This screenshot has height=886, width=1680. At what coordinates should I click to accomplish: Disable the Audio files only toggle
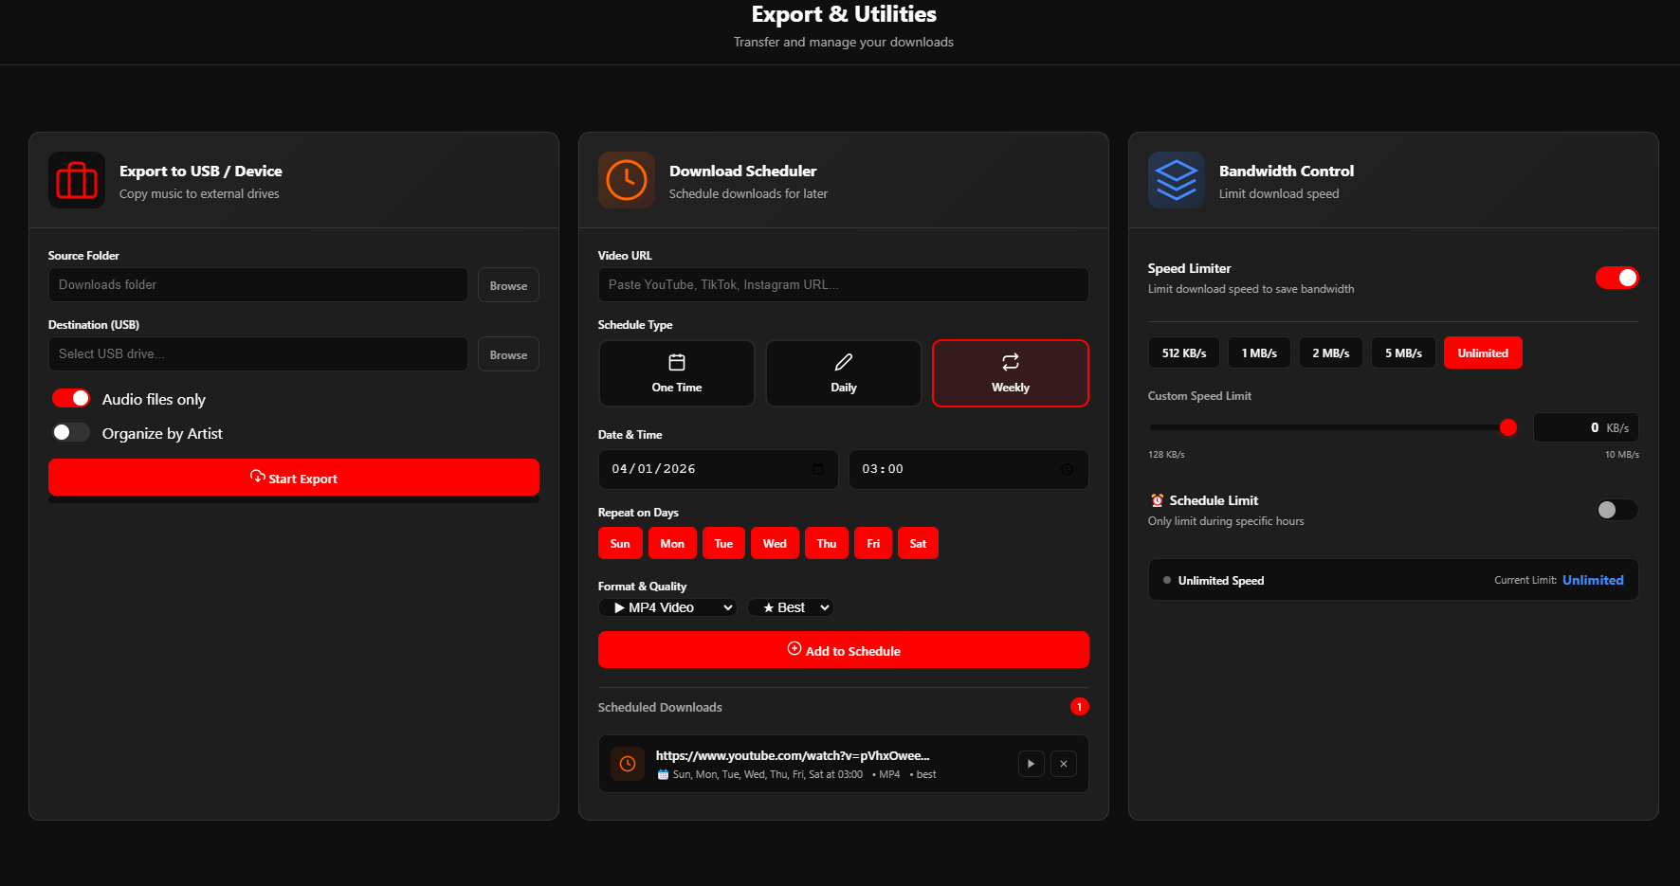(71, 398)
